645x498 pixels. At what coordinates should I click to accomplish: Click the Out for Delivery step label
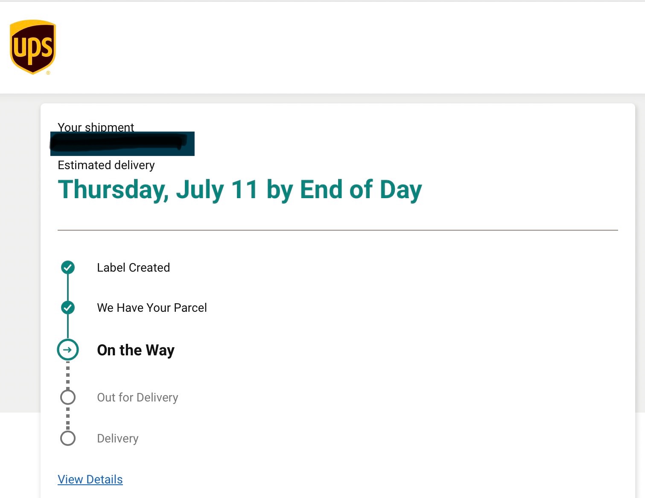pos(137,397)
